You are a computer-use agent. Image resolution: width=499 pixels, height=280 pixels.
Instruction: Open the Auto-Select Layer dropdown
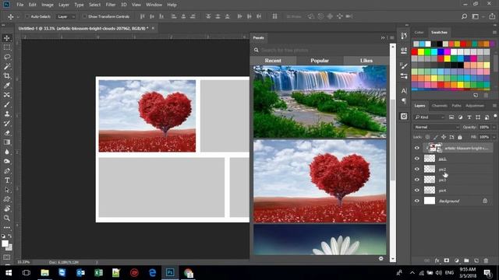click(x=65, y=16)
